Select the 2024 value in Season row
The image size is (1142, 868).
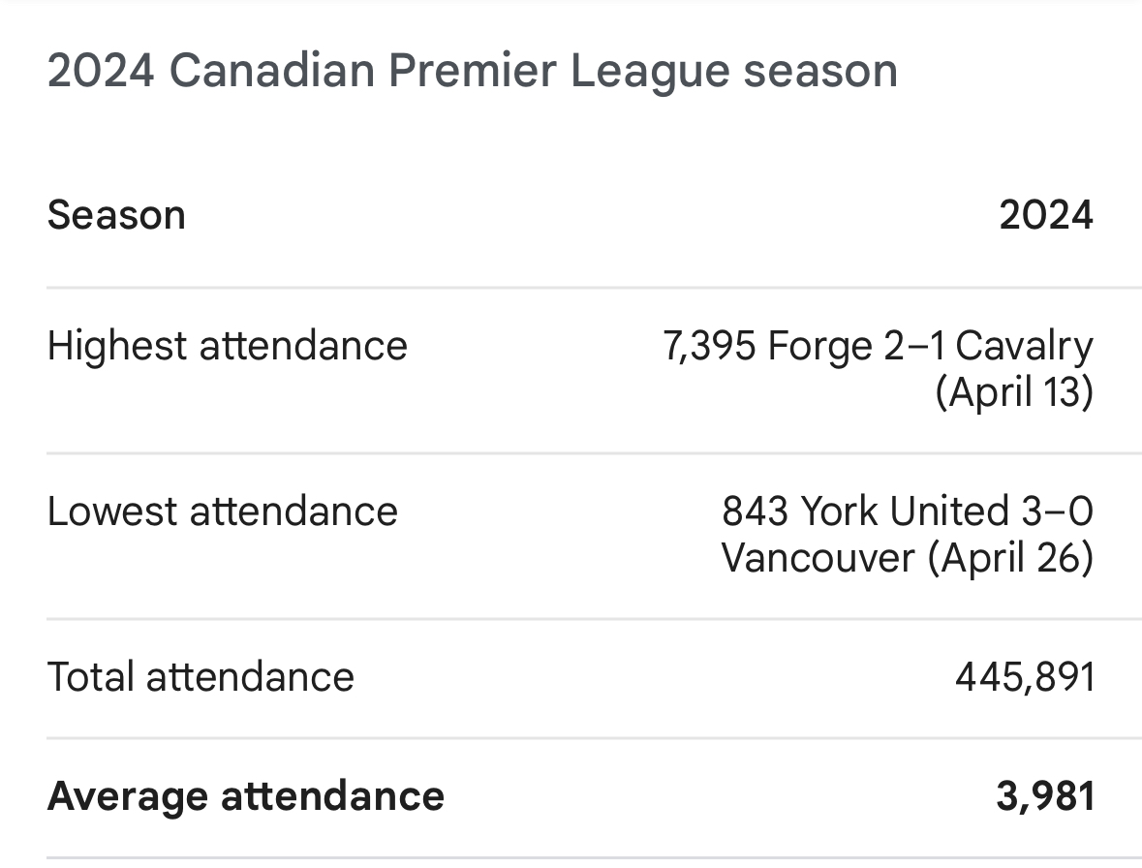coord(1045,214)
